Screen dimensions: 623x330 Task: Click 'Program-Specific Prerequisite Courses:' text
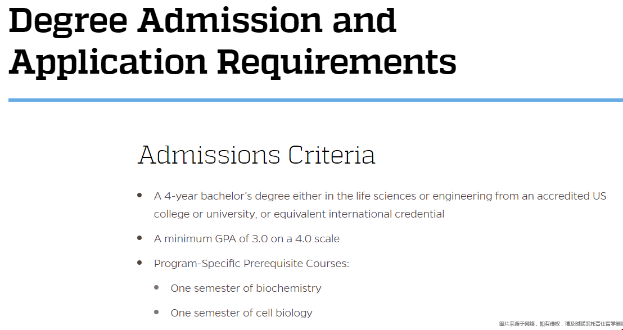click(251, 264)
